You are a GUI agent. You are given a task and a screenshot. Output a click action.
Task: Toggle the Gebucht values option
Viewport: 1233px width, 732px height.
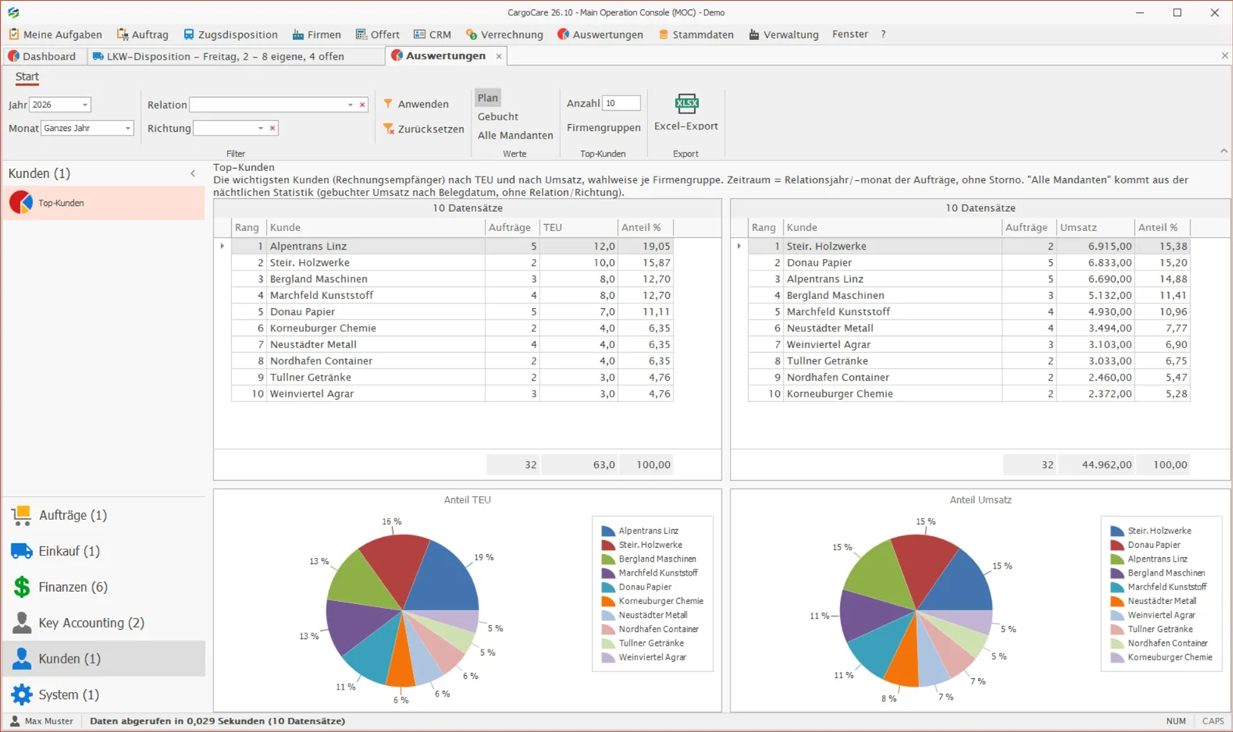[x=498, y=116]
